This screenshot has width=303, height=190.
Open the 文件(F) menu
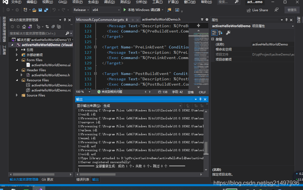coord(16,2)
